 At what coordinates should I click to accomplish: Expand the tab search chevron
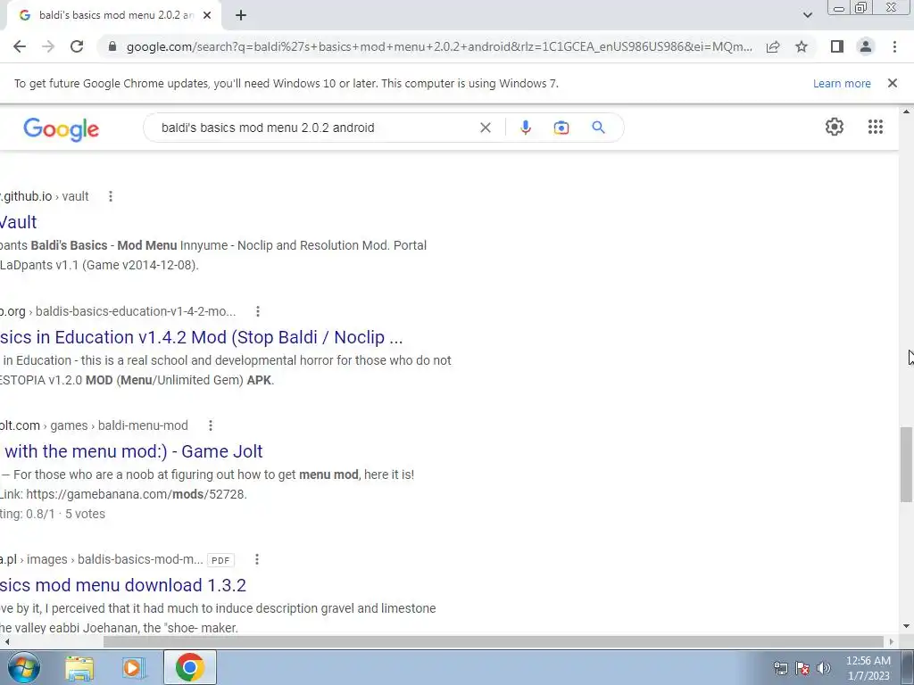(x=807, y=15)
